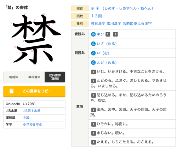Click meaning badge 1 next to キン
This screenshot has height=148, width=177.
108,34
